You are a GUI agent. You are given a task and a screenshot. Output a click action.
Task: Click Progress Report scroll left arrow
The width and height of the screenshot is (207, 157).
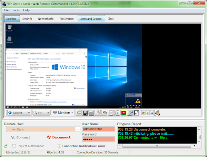coord(120,146)
